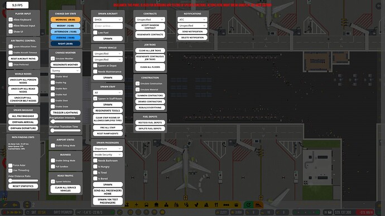Toggle the Allow Keyboard checkbox

coord(11,19)
